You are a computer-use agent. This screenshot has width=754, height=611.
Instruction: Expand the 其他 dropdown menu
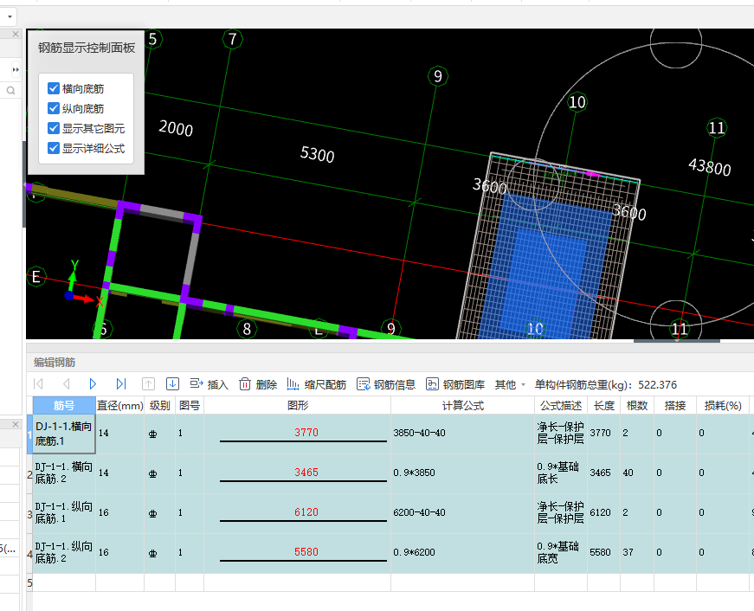510,384
